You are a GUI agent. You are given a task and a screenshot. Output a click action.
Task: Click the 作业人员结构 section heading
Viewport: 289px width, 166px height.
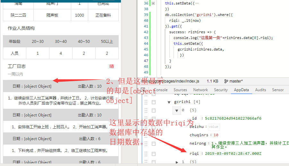point(21,28)
